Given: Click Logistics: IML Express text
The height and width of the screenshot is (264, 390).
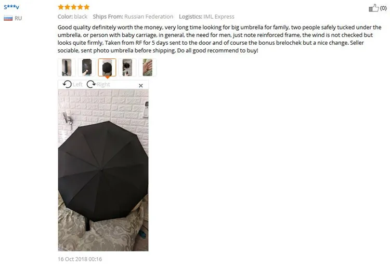Looking at the screenshot, I should (x=206, y=17).
